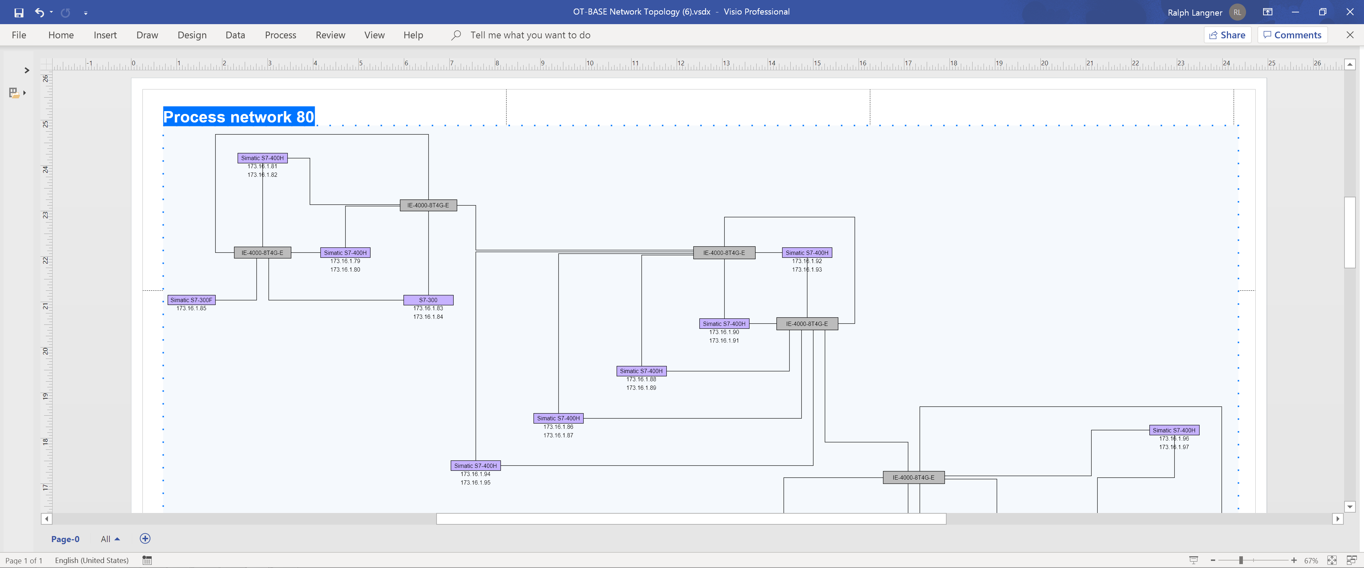
Task: Click the Tell me search field
Action: point(530,35)
